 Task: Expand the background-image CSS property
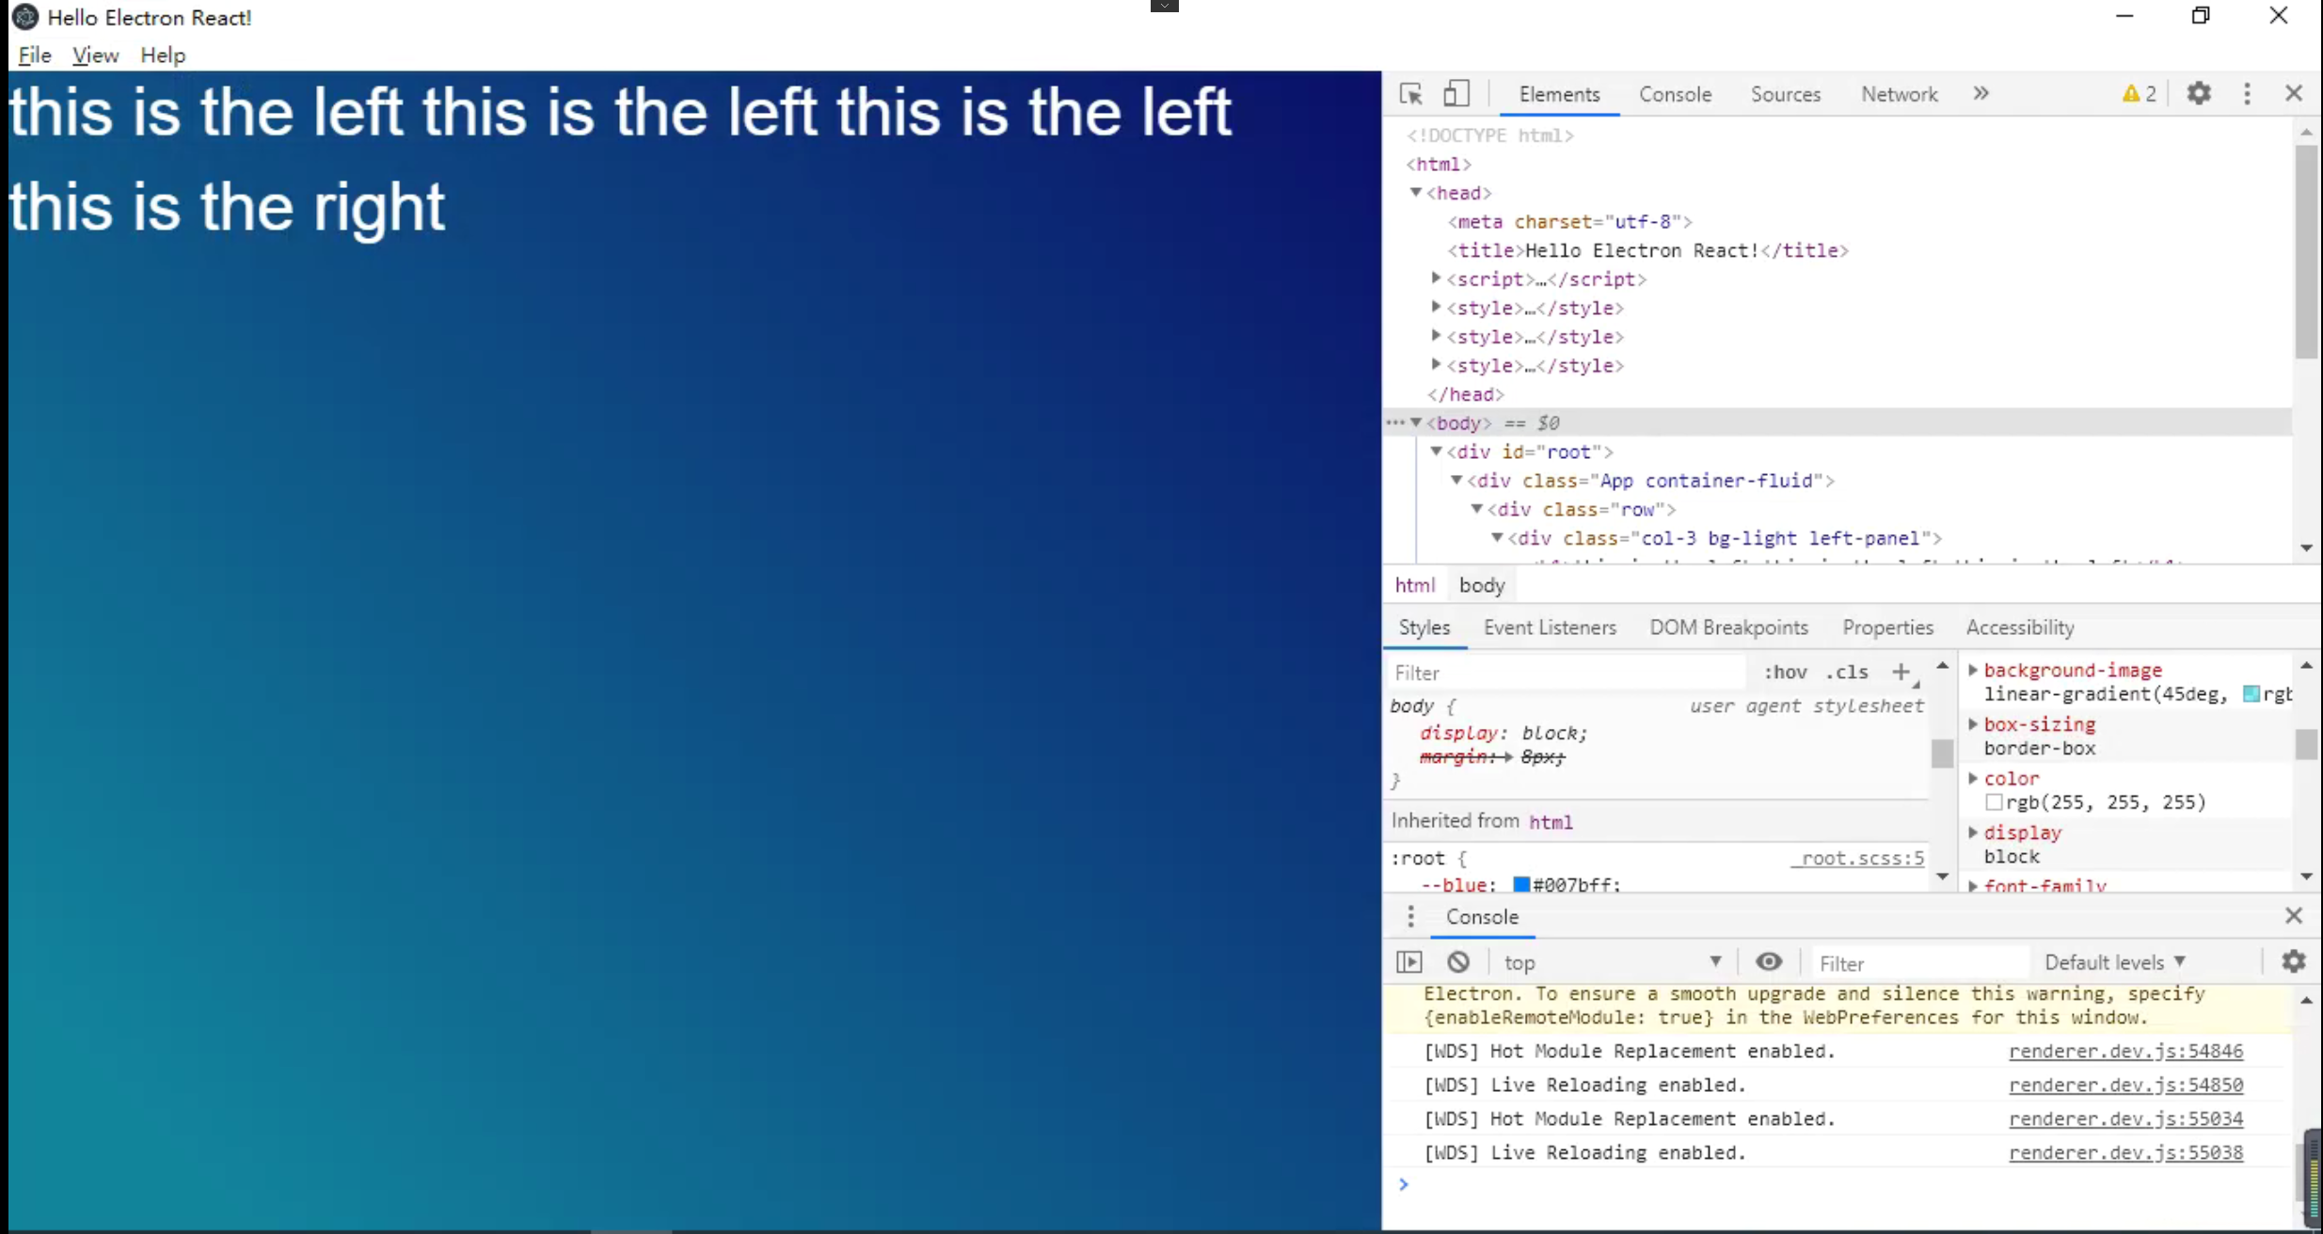(1973, 669)
